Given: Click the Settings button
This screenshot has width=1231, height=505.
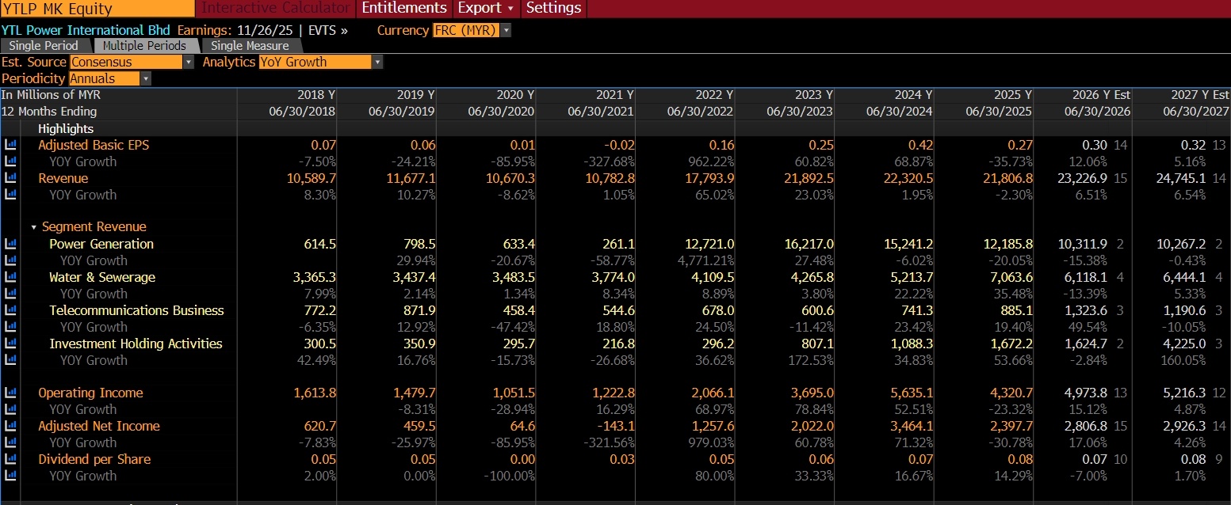Looking at the screenshot, I should pyautogui.click(x=553, y=8).
